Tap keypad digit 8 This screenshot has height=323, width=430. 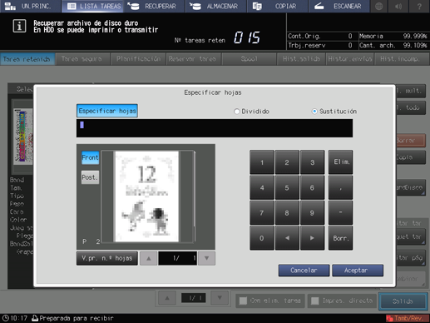(287, 213)
